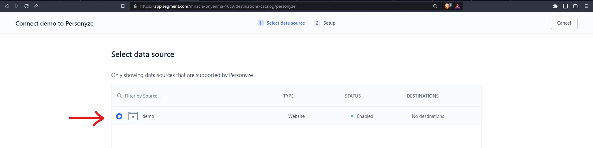View site lock security info
The image size is (593, 148).
point(135,6)
